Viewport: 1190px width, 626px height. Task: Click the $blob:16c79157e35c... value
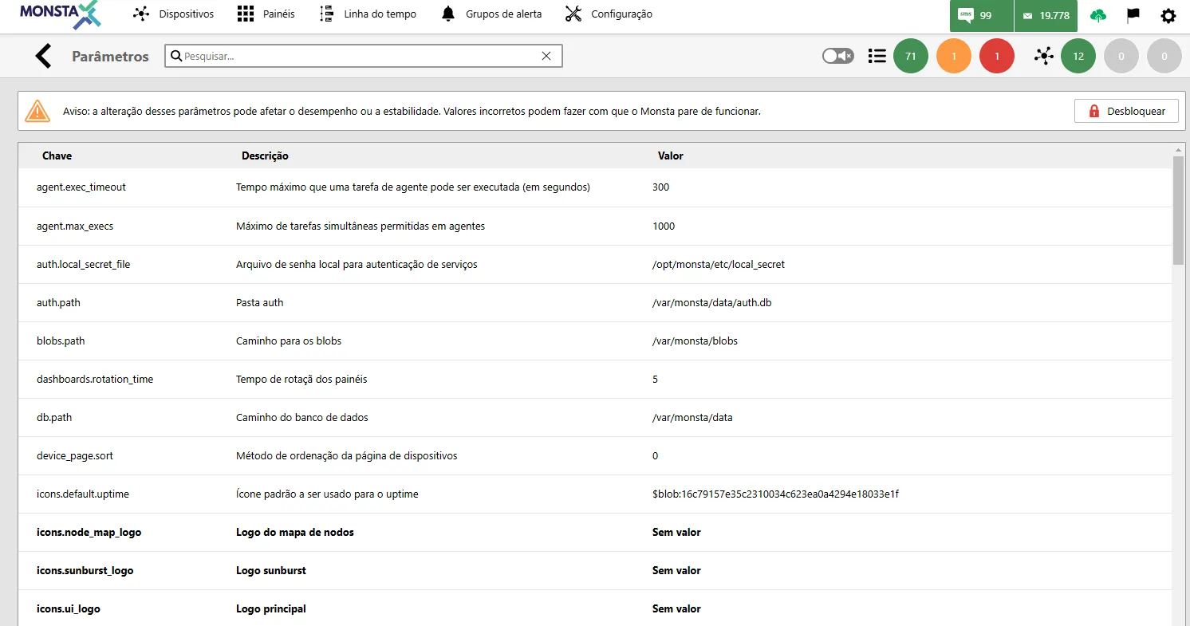tap(775, 494)
